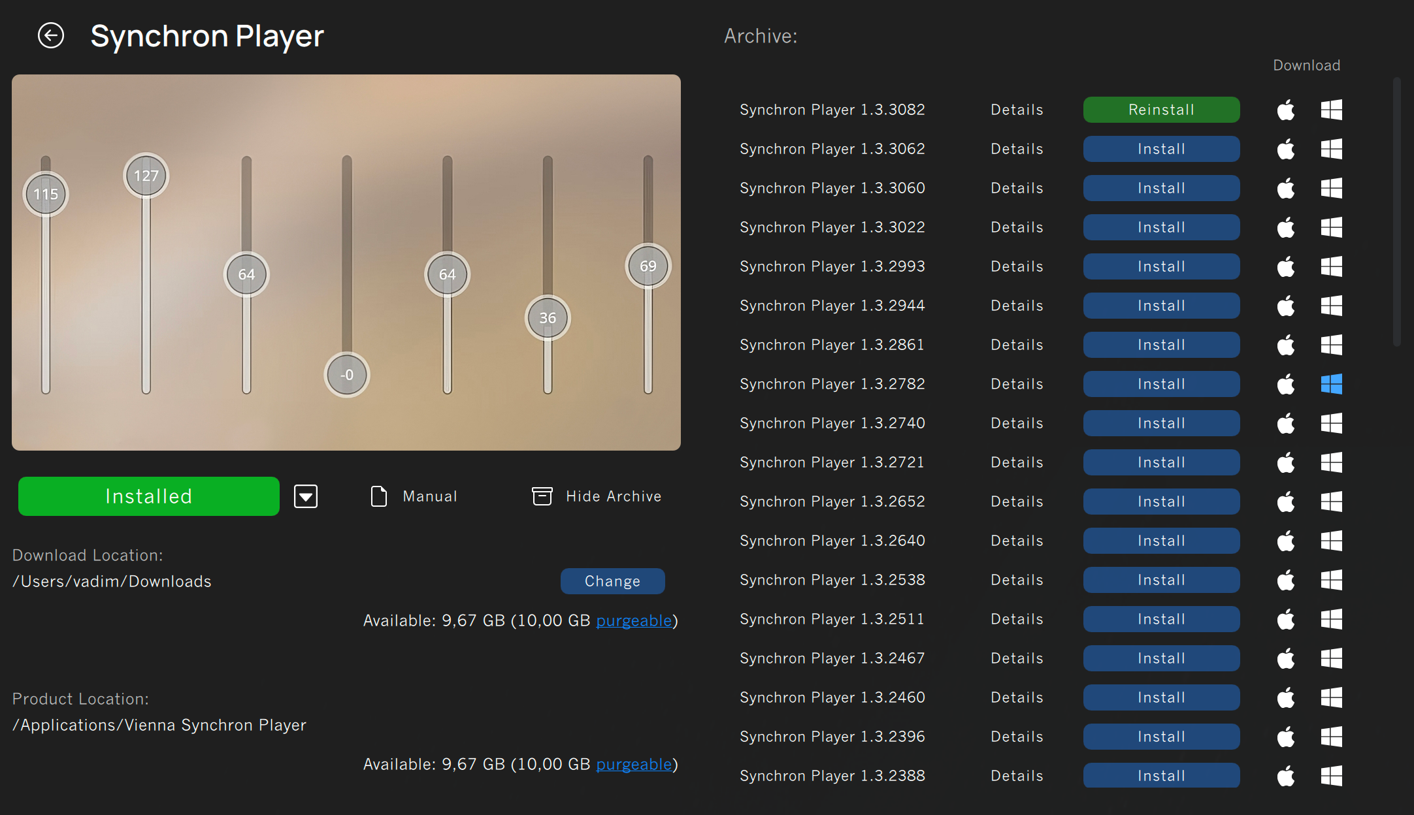Open purgeable link under Product Location

click(634, 764)
